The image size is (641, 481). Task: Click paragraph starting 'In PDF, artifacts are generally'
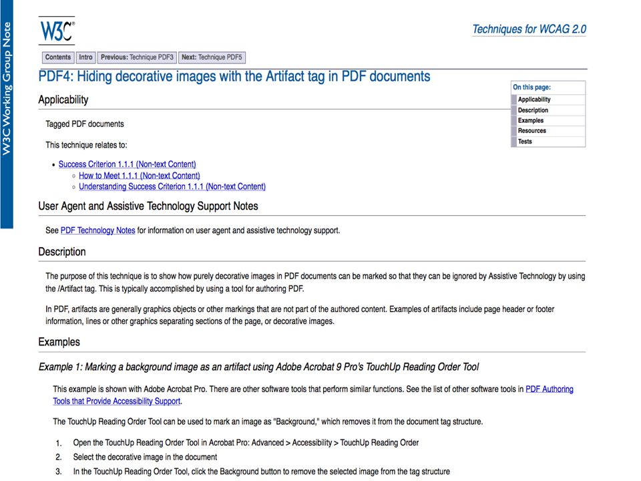point(300,315)
